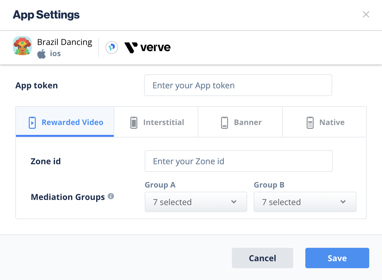The height and width of the screenshot is (280, 382).
Task: Click the Verve logo
Action: pyautogui.click(x=148, y=48)
